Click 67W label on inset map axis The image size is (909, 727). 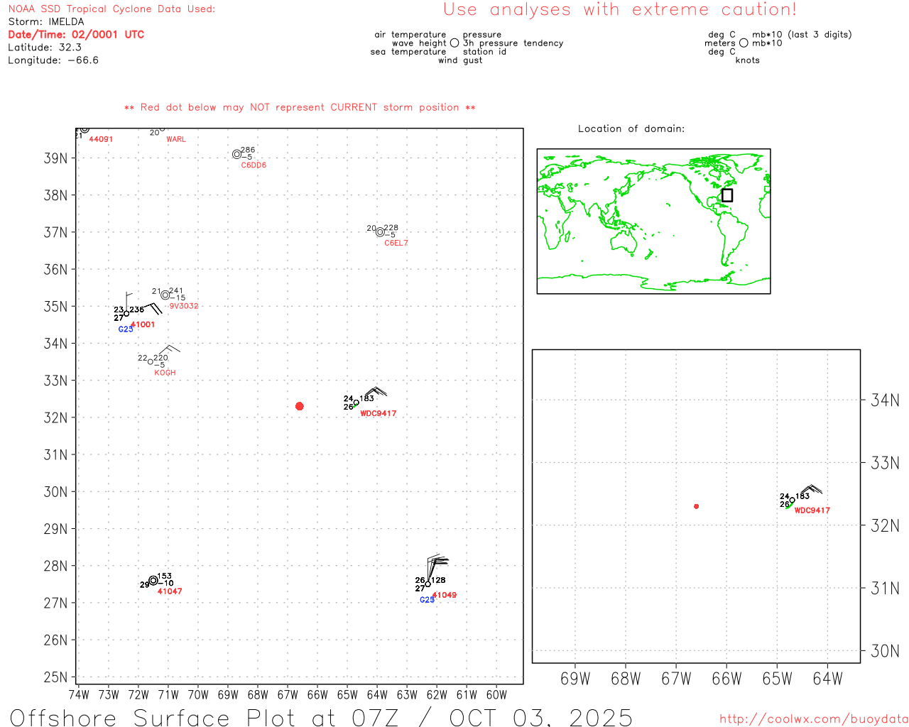coord(676,679)
